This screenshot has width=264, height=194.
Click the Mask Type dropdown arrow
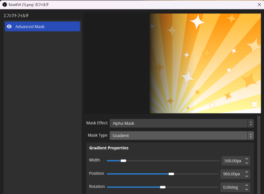tap(250, 135)
